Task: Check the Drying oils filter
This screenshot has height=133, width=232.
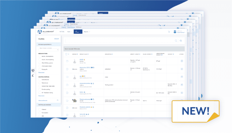Action: (x=40, y=69)
